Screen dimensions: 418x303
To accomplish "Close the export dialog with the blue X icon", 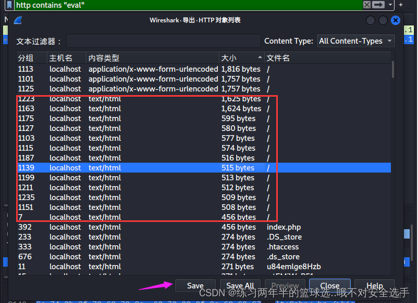I will point(395,20).
